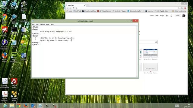Open the FileZilla Client desktop icon
Screen dimensions: 193x108
click(x=14, y=83)
